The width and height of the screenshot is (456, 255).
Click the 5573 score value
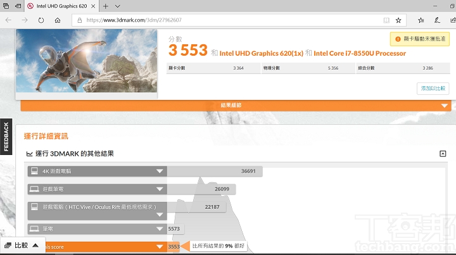click(x=174, y=229)
